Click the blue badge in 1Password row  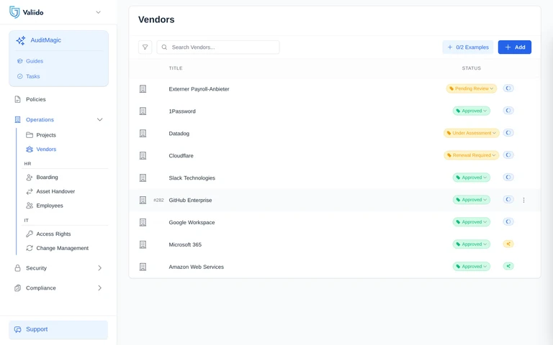[508, 111]
